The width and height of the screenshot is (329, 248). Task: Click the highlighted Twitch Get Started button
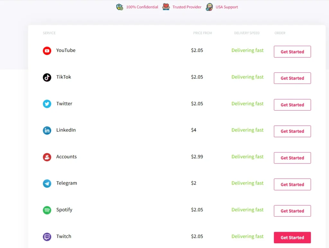pos(292,237)
